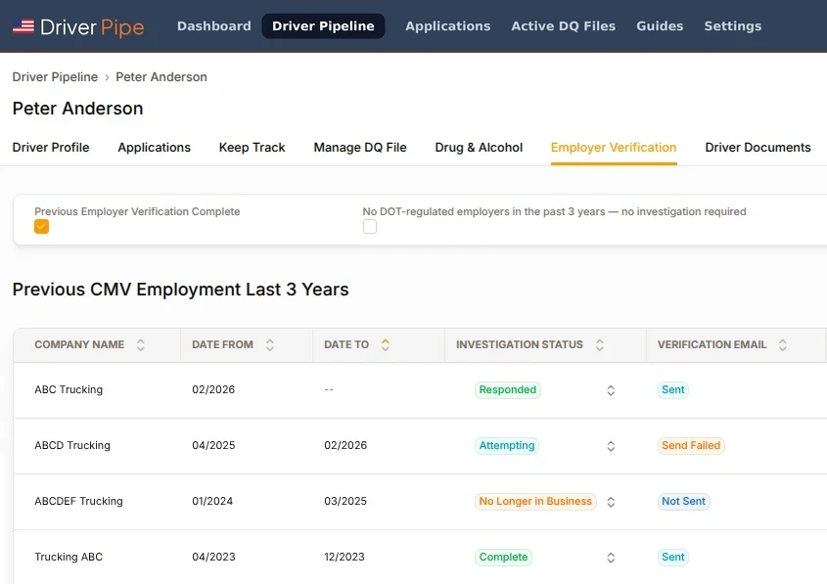Screen dimensions: 827x584
Task: Select ABCD Trucking company name cell
Action: point(72,446)
